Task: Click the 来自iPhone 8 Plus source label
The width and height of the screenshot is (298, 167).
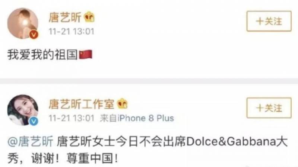Action: coord(137,118)
